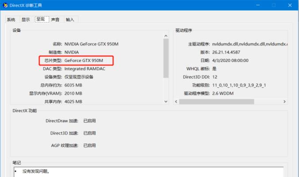Open the 声音 tab
This screenshot has height=177, width=299.
tap(55, 19)
